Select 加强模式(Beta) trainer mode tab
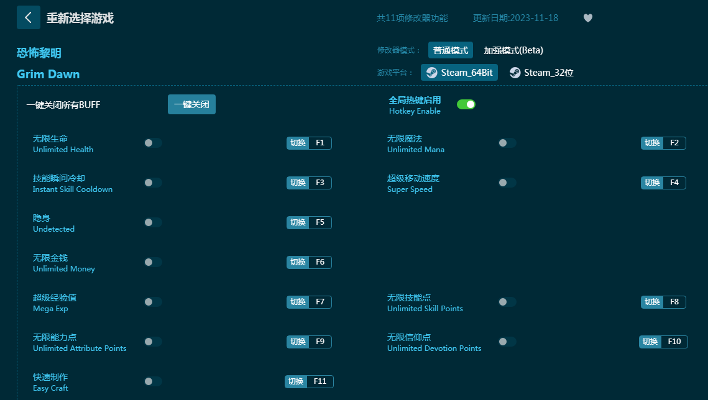 pos(513,50)
